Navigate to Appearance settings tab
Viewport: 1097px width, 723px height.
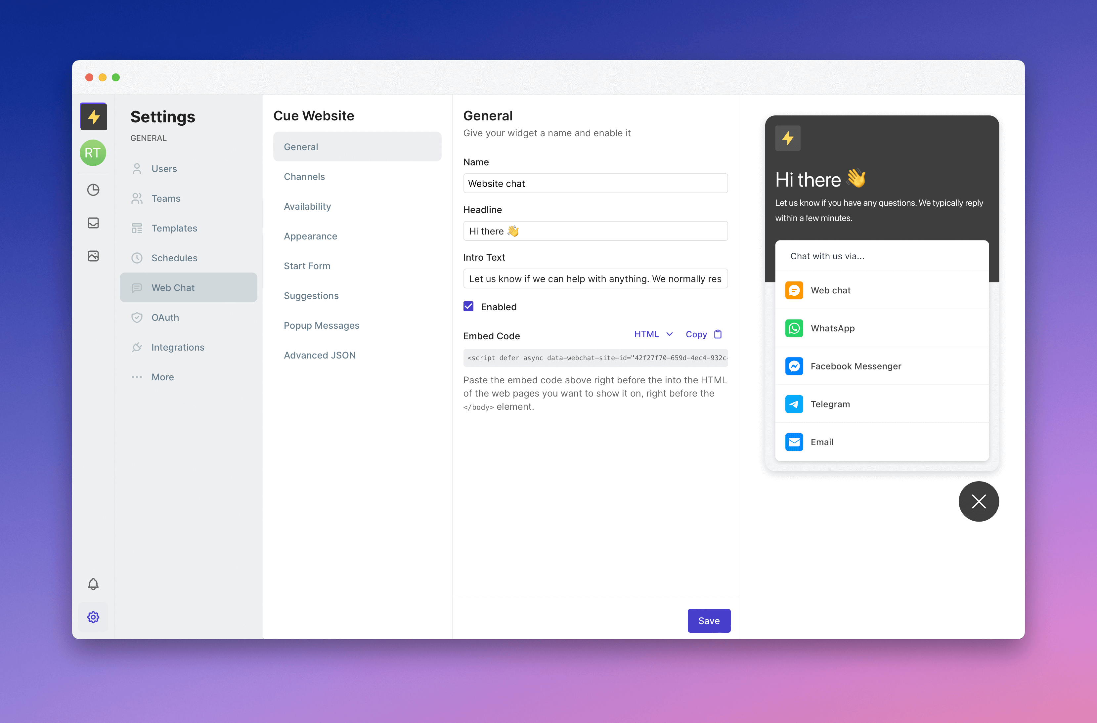[x=310, y=235]
